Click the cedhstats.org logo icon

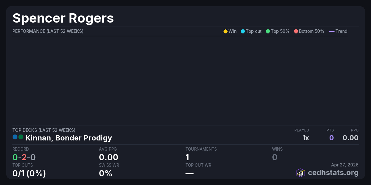[301, 173]
